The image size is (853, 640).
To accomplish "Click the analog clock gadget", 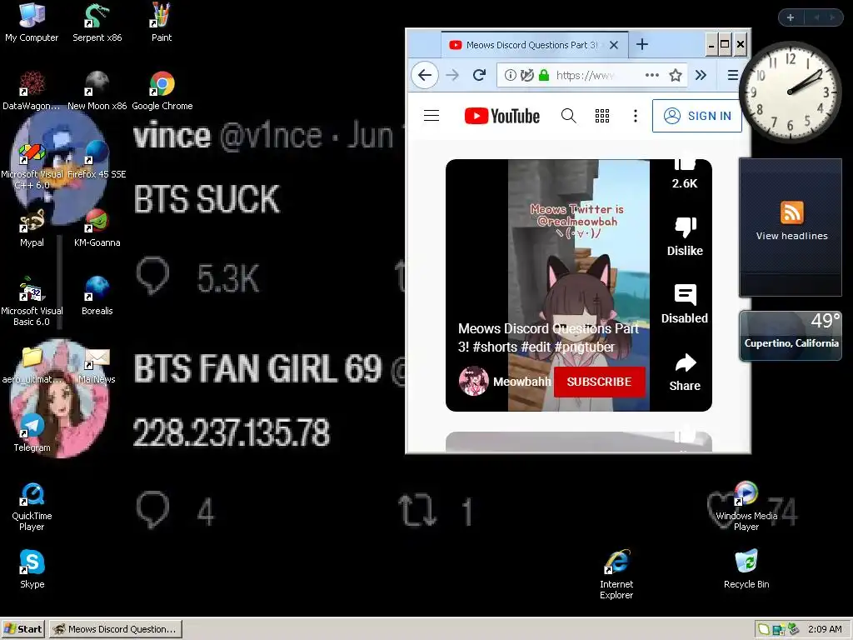I will [x=791, y=92].
